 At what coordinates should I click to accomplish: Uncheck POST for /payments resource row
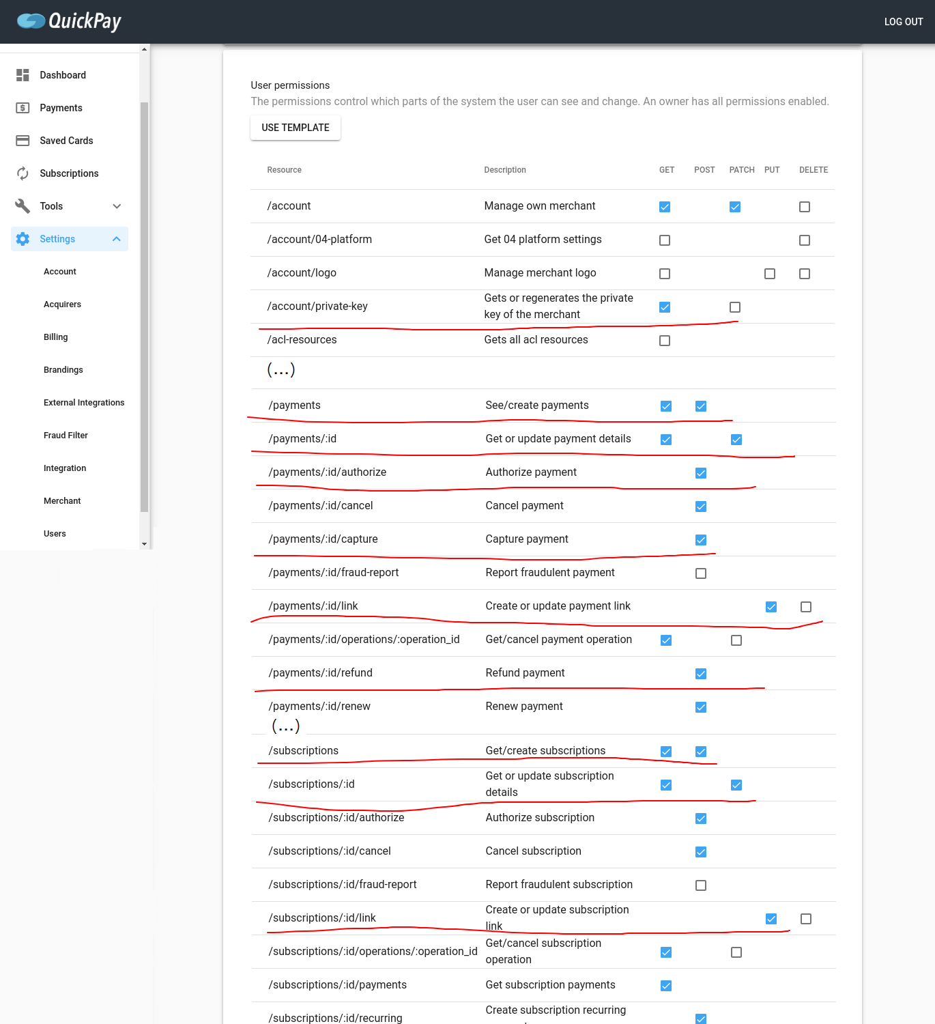(x=701, y=406)
